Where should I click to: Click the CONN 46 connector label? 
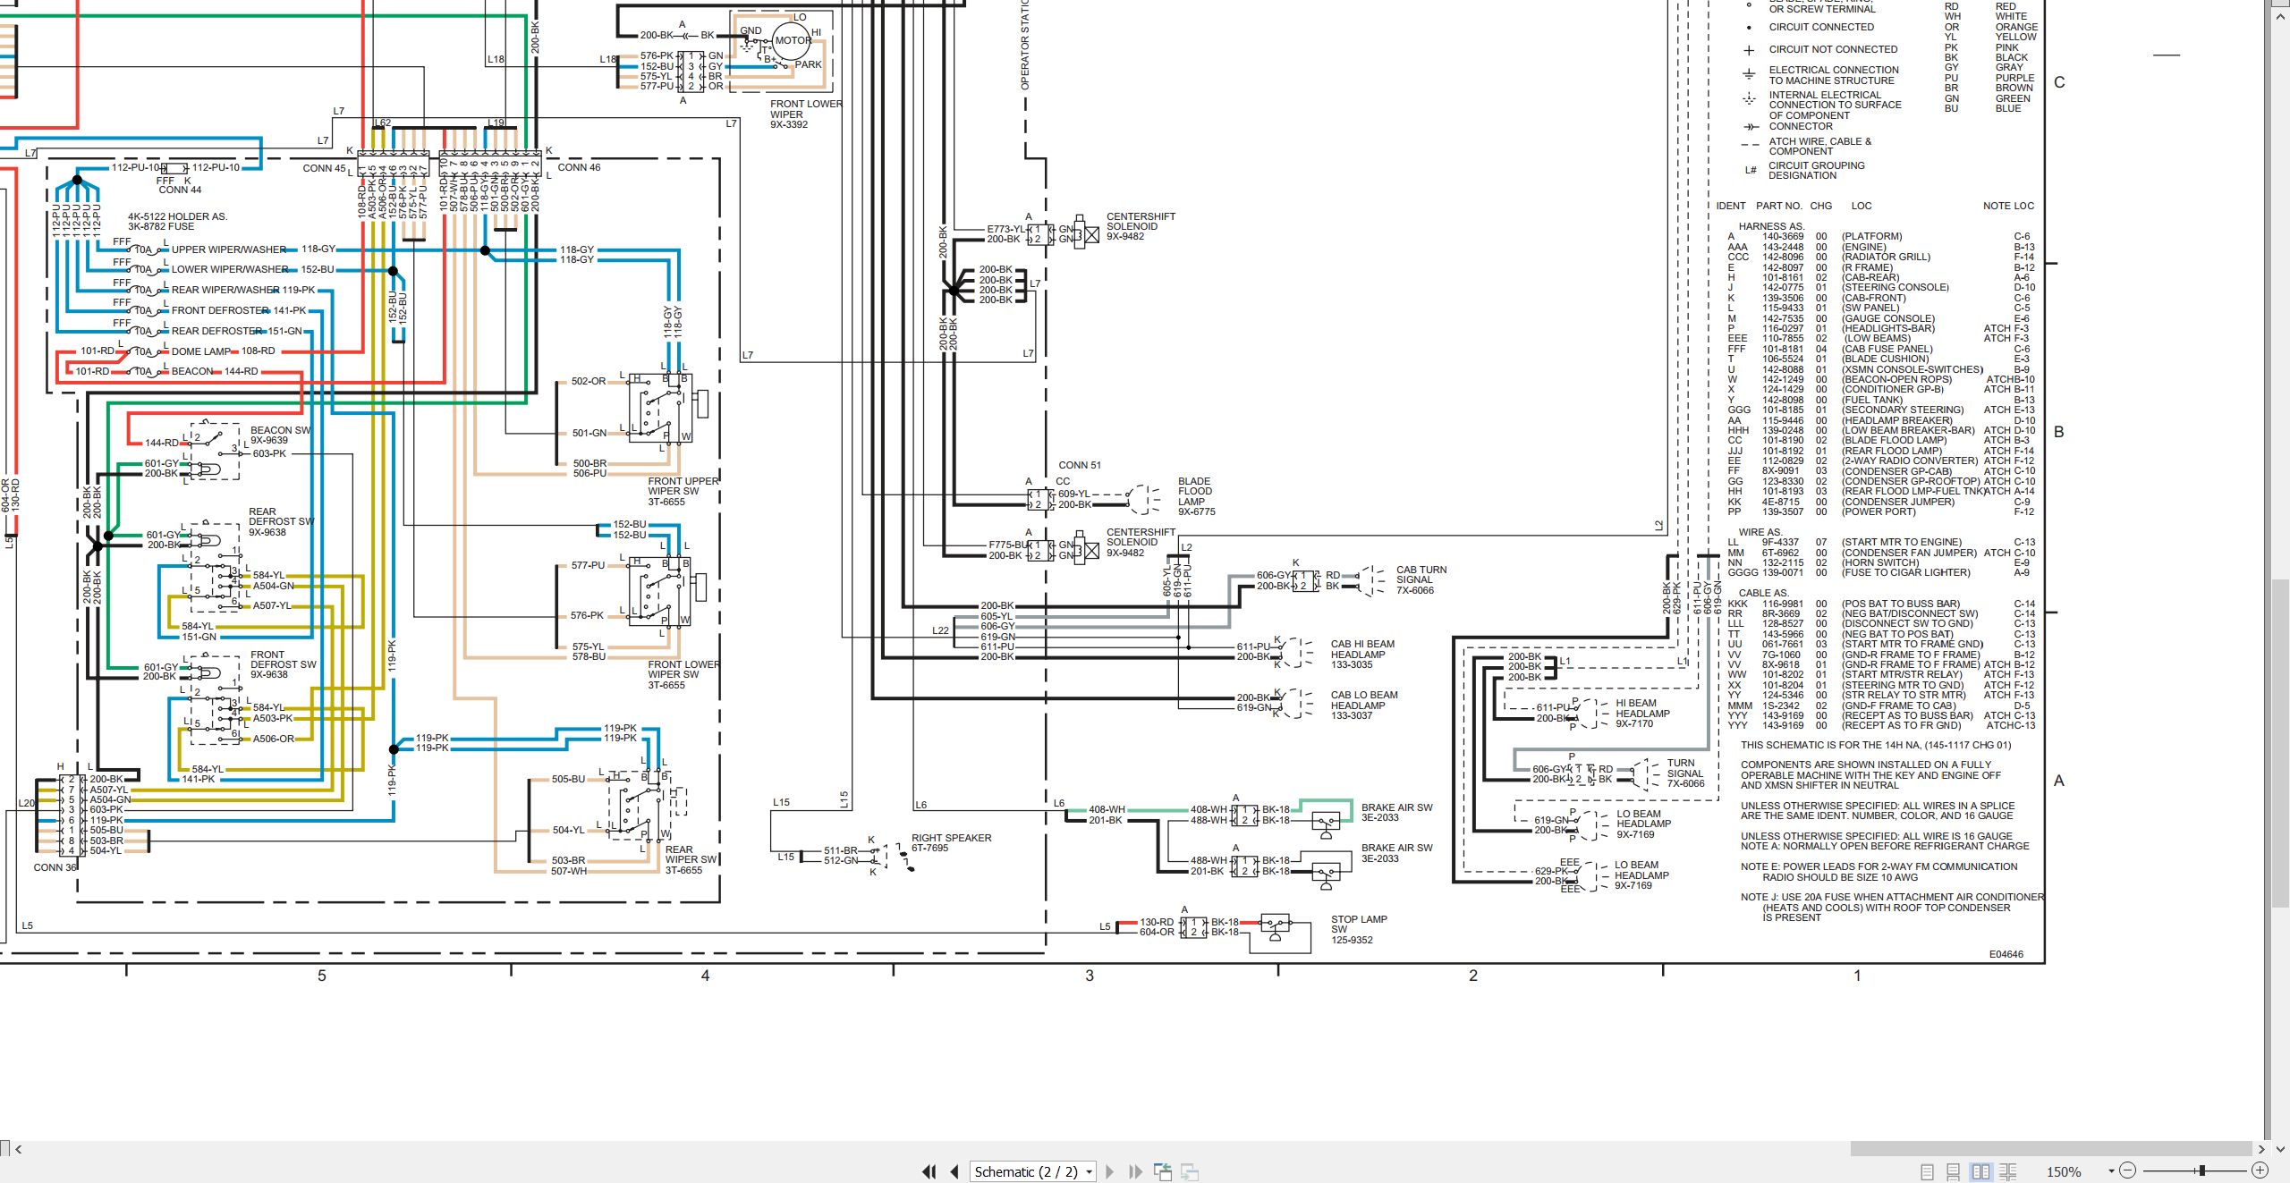pos(579,167)
